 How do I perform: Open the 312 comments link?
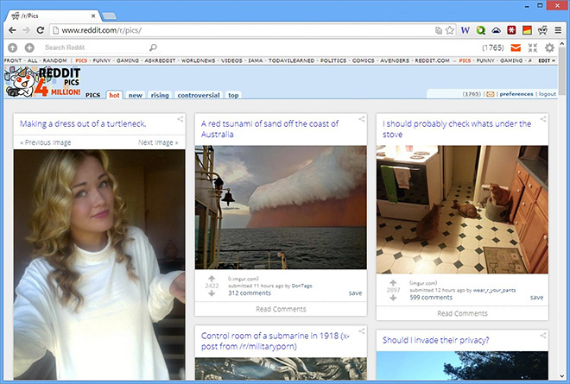pyautogui.click(x=250, y=293)
